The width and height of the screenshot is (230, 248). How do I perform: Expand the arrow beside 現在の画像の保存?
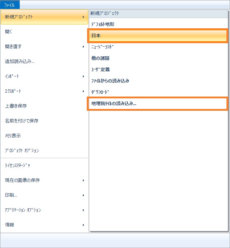pos(84,180)
